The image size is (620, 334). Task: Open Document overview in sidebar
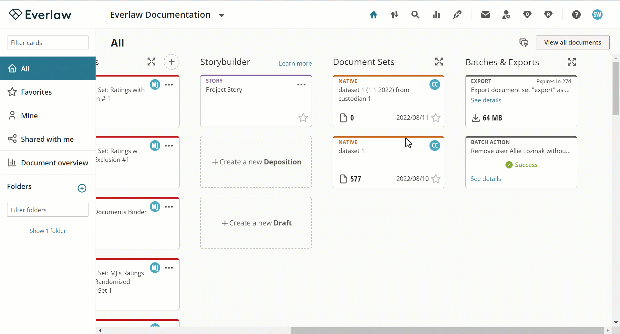[48, 163]
